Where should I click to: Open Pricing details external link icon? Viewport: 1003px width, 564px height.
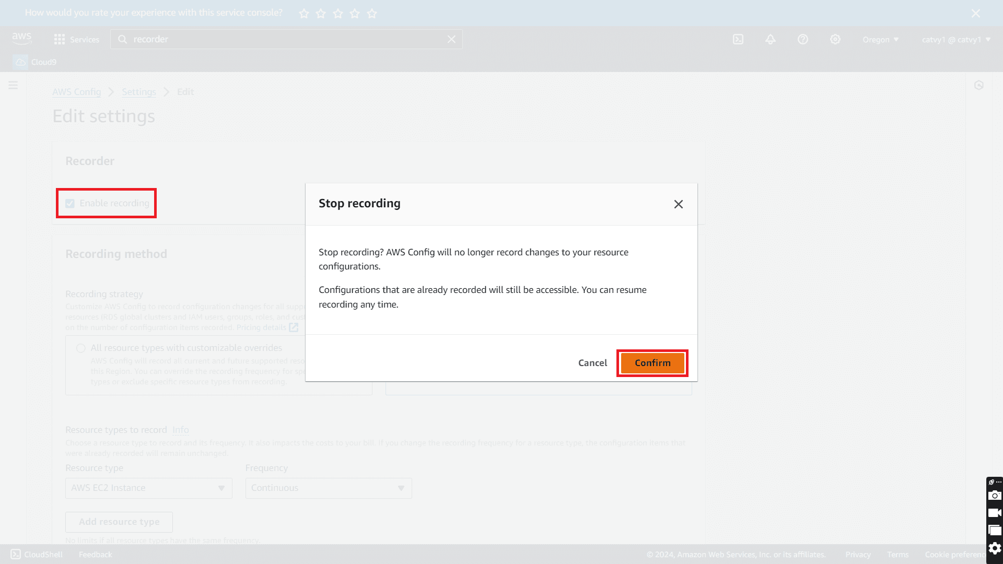point(294,327)
